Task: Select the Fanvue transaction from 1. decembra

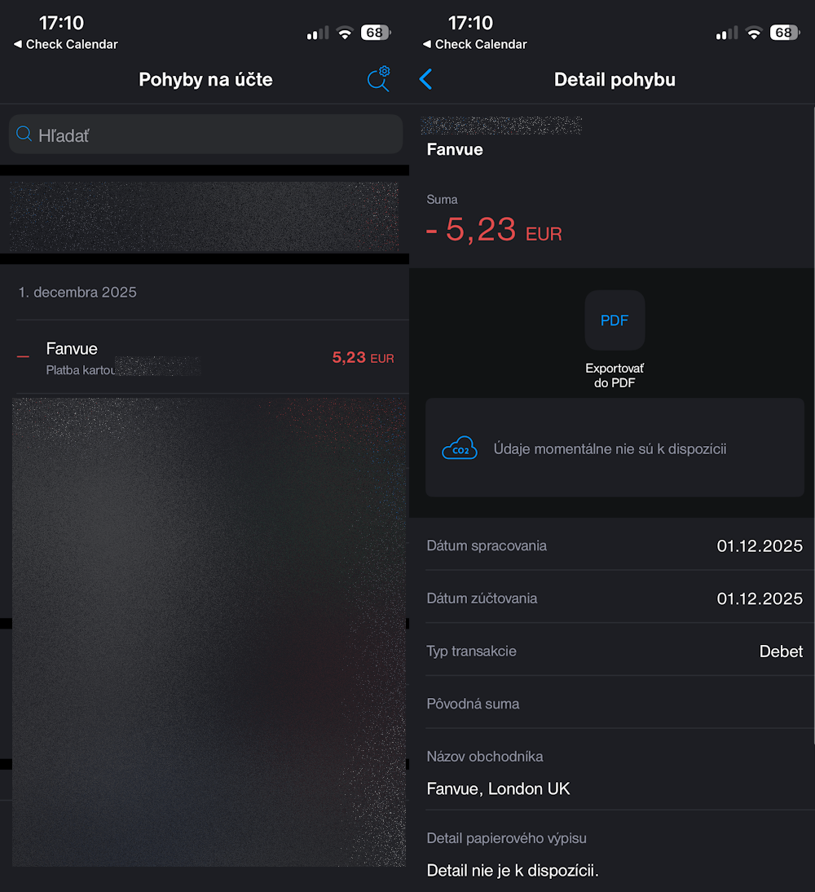Action: point(204,356)
